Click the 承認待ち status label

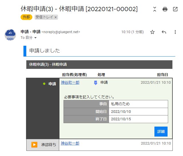coord(49,145)
